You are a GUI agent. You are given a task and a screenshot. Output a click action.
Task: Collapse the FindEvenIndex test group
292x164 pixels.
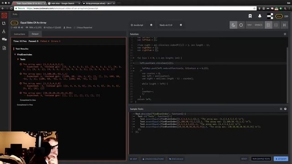tap(15, 55)
